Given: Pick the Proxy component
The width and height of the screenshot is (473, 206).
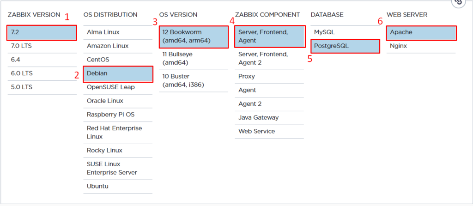Looking at the screenshot, I should (x=269, y=76).
